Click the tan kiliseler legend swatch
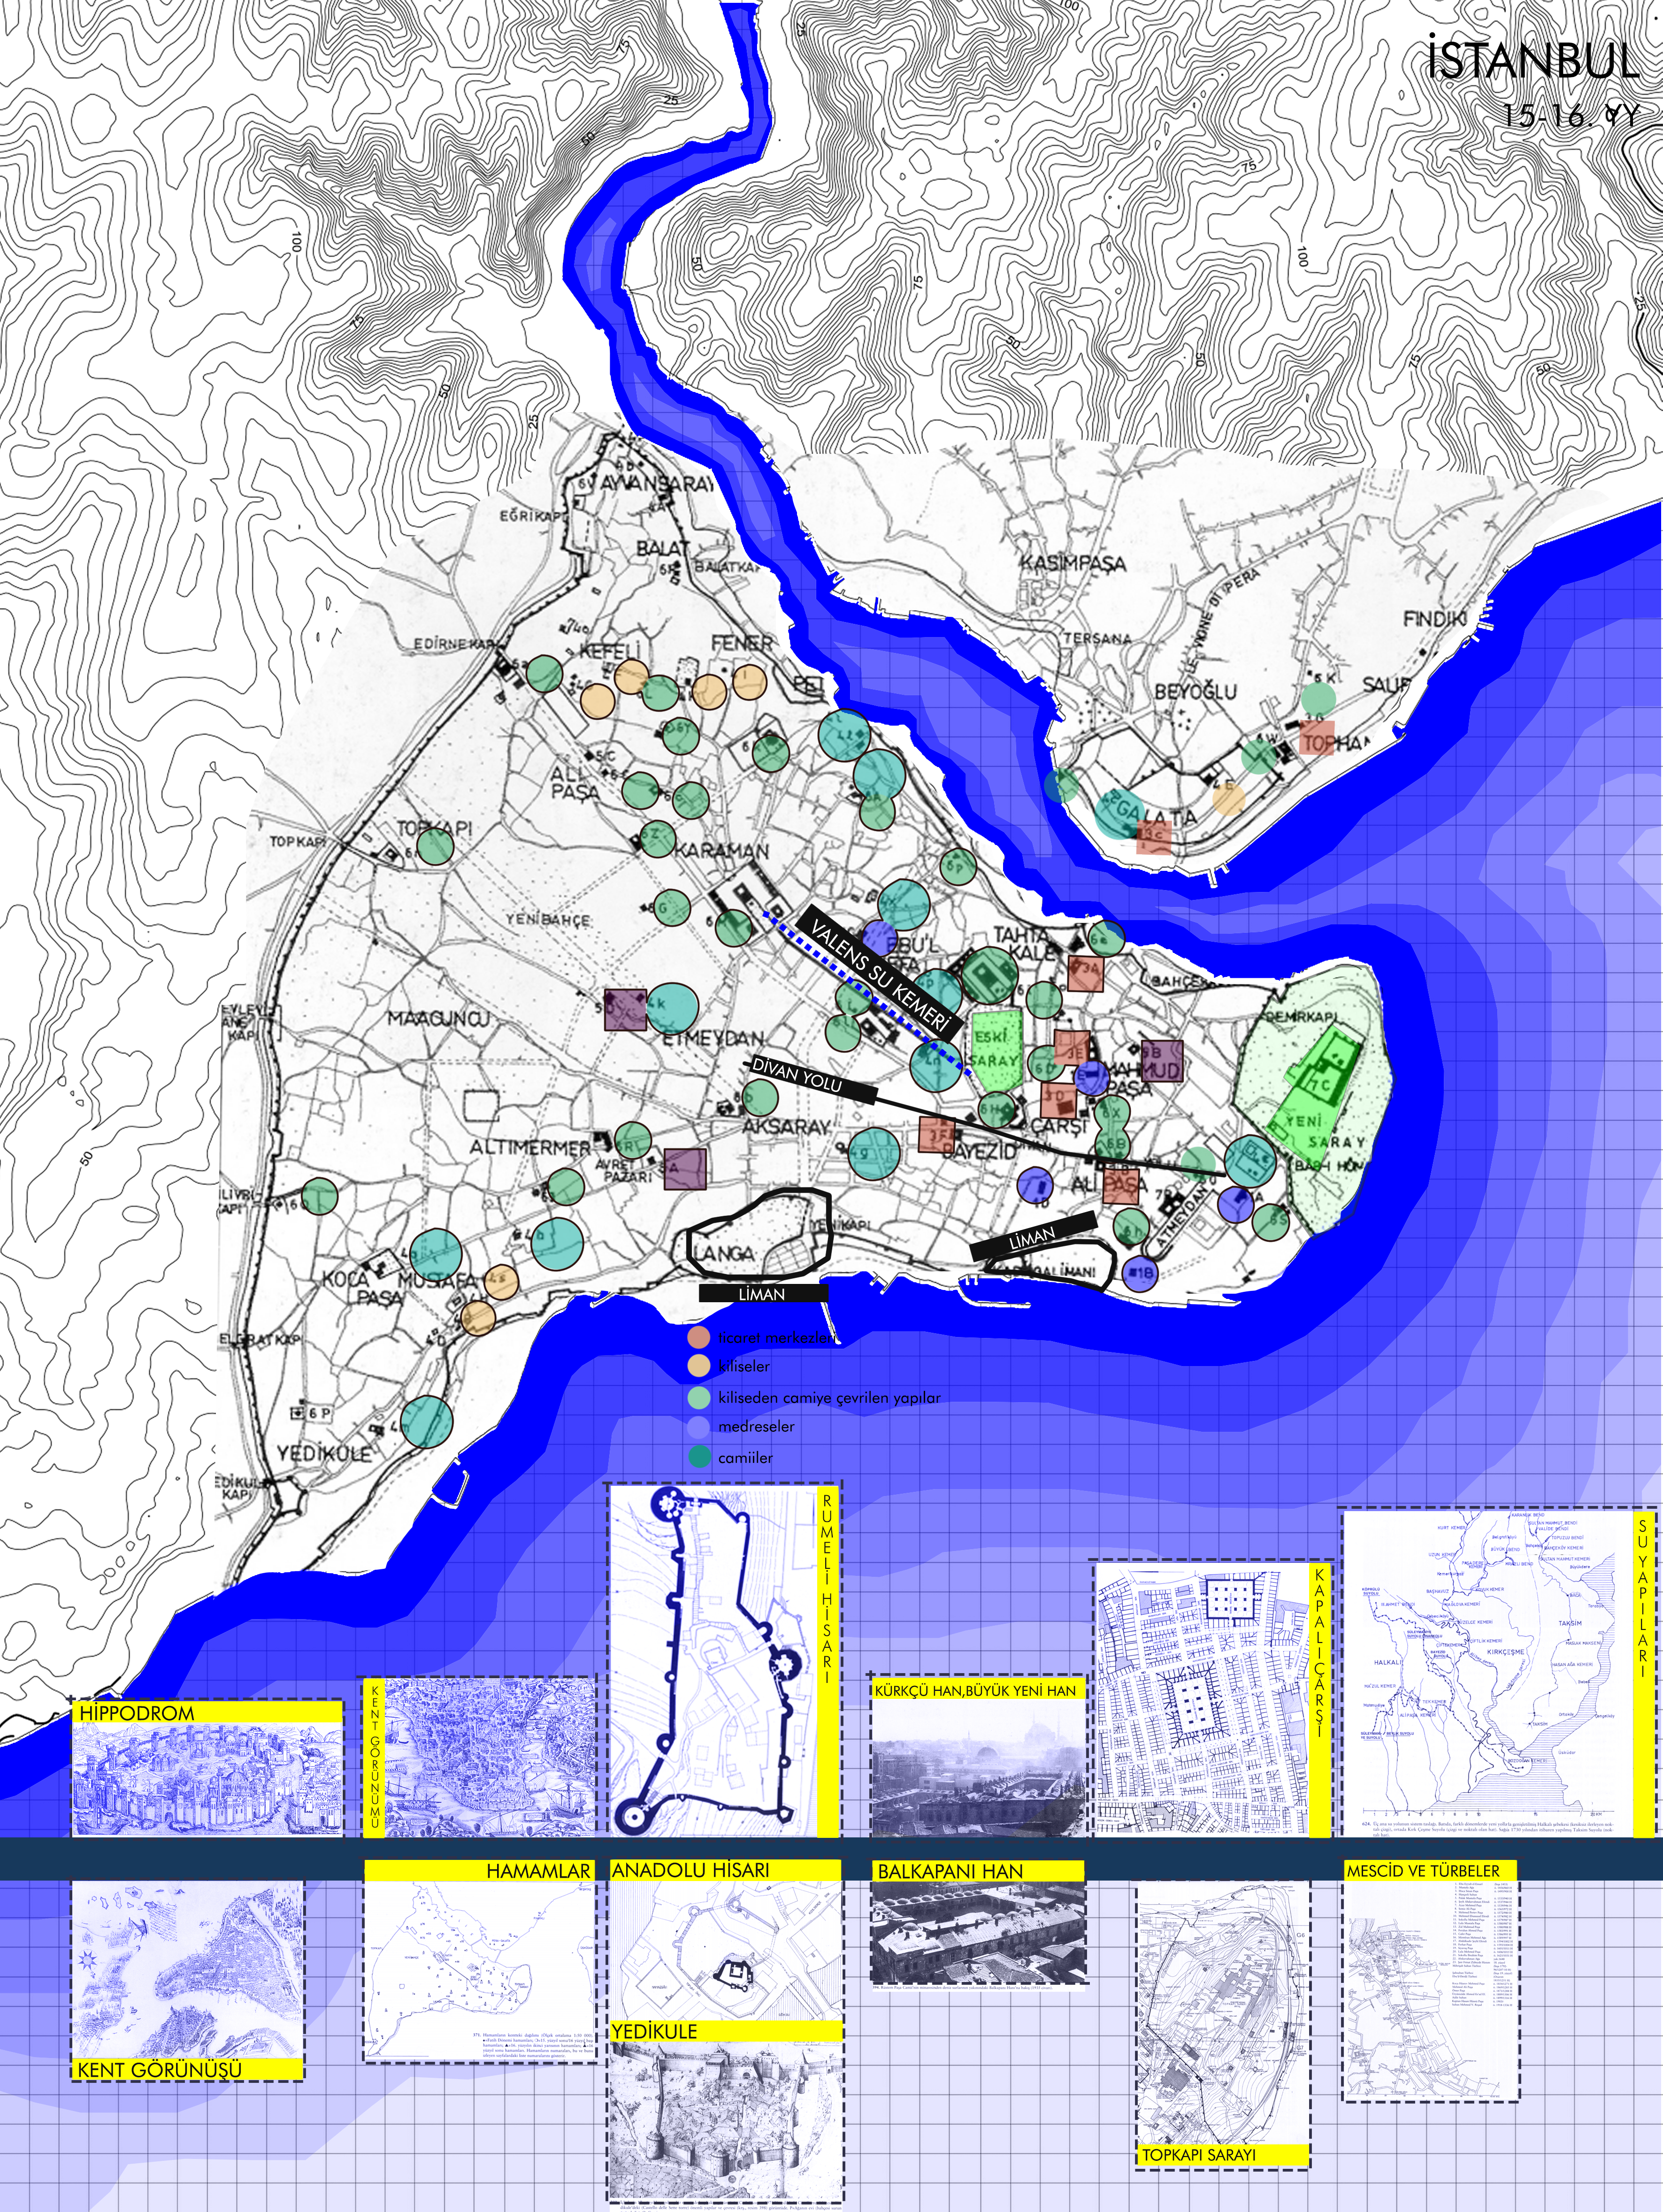The image size is (1663, 2212). [x=699, y=1365]
